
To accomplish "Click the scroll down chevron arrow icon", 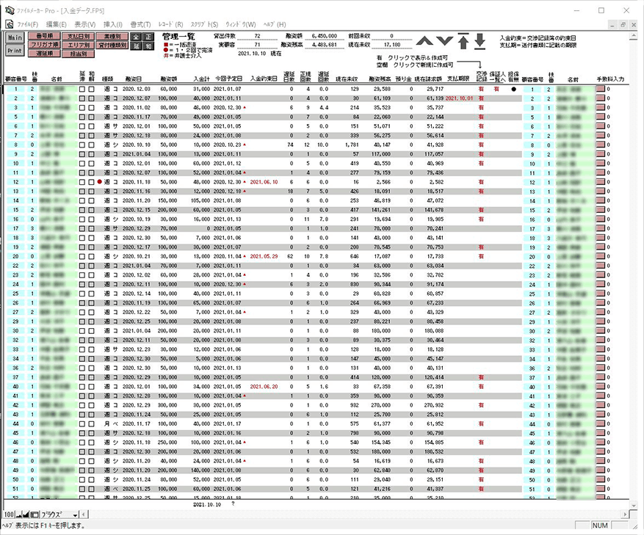I will pos(444,41).
